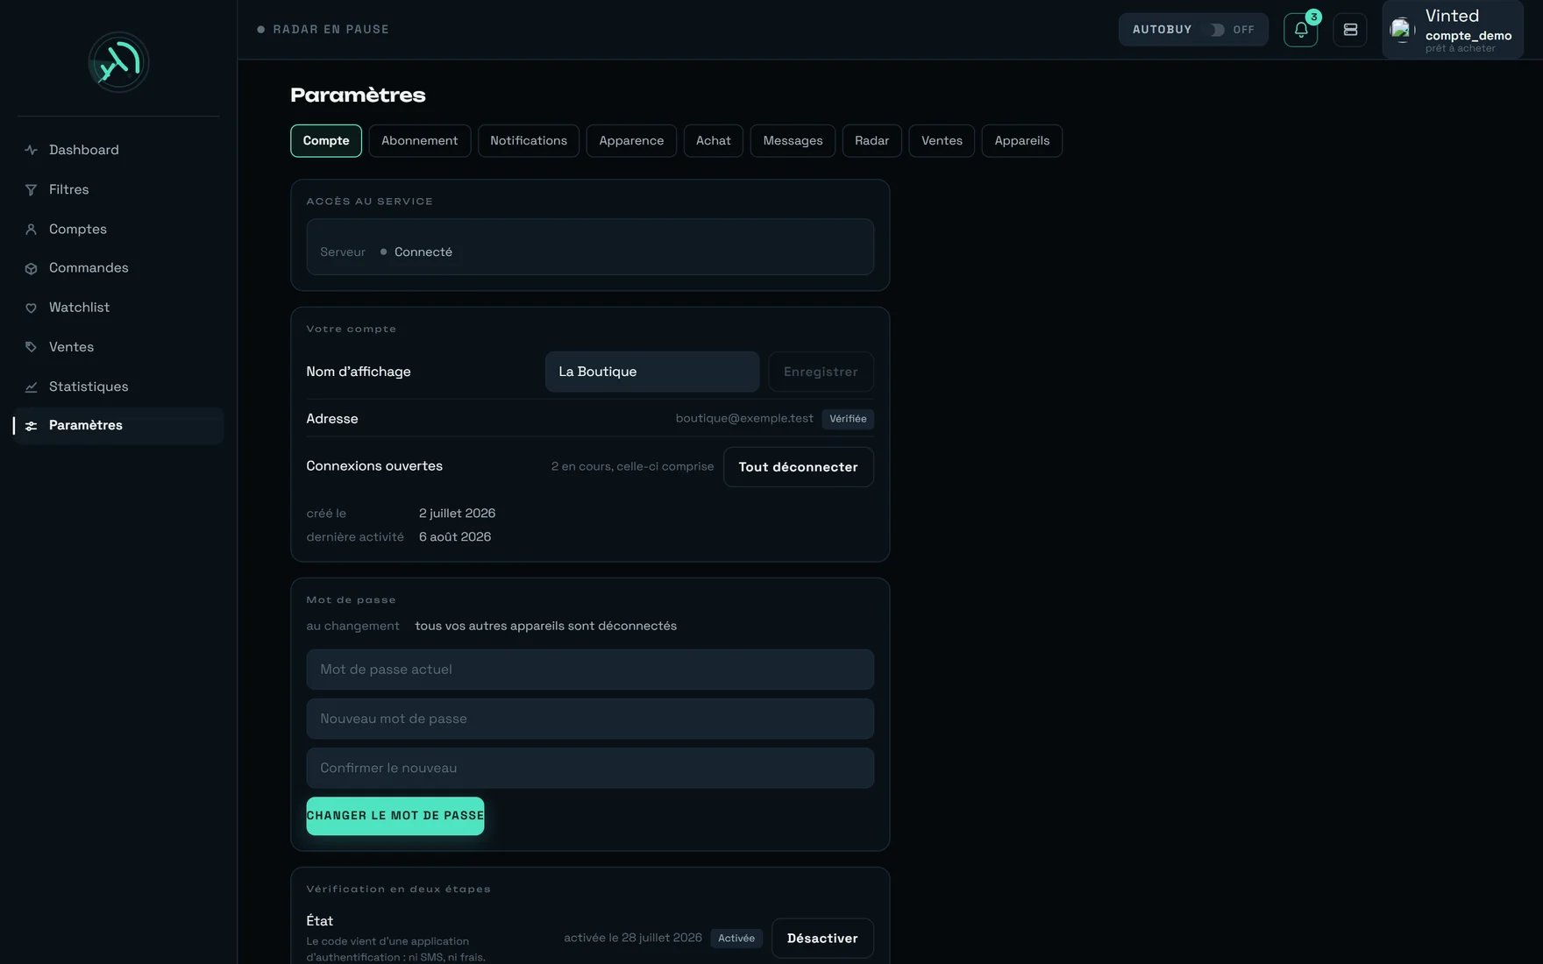Switch to the Abonnement tab
This screenshot has height=964, width=1543.
click(419, 141)
